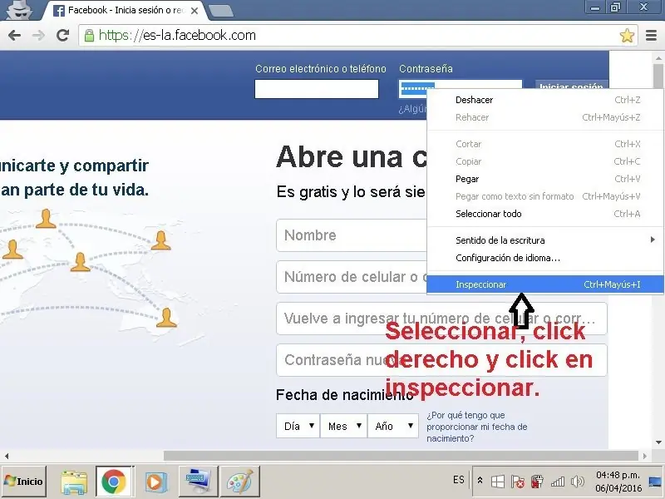
Task: Open on-screen keyboard taskbar icon
Action: [198, 482]
